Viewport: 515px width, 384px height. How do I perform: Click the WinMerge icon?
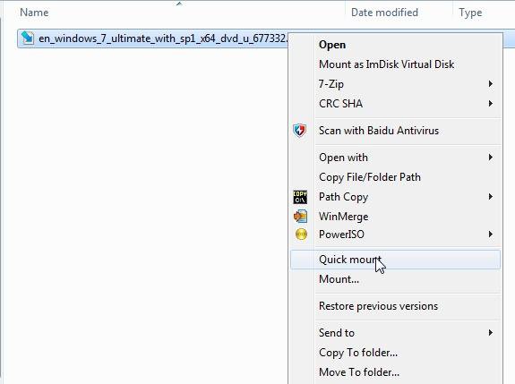click(300, 217)
